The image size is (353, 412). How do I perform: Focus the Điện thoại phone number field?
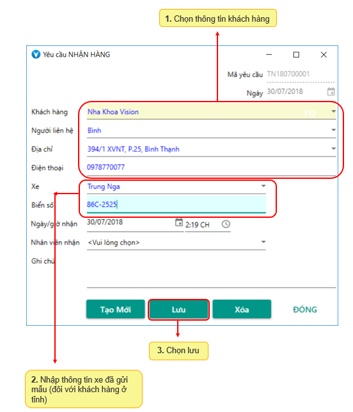tap(211, 167)
